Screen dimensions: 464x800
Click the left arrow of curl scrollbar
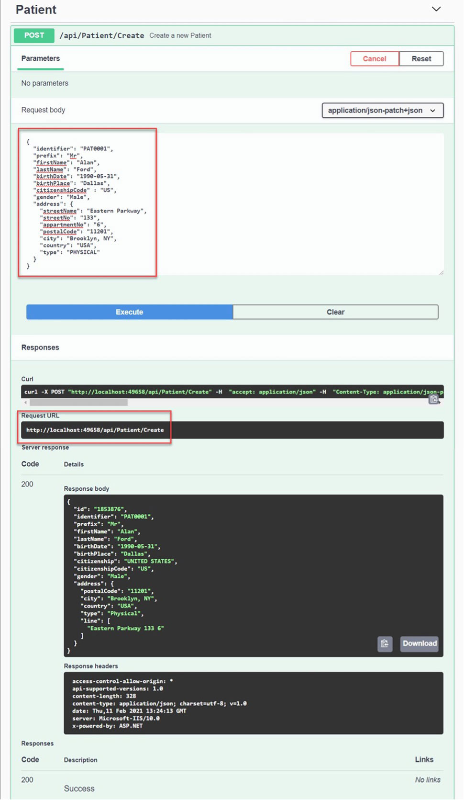[25, 403]
